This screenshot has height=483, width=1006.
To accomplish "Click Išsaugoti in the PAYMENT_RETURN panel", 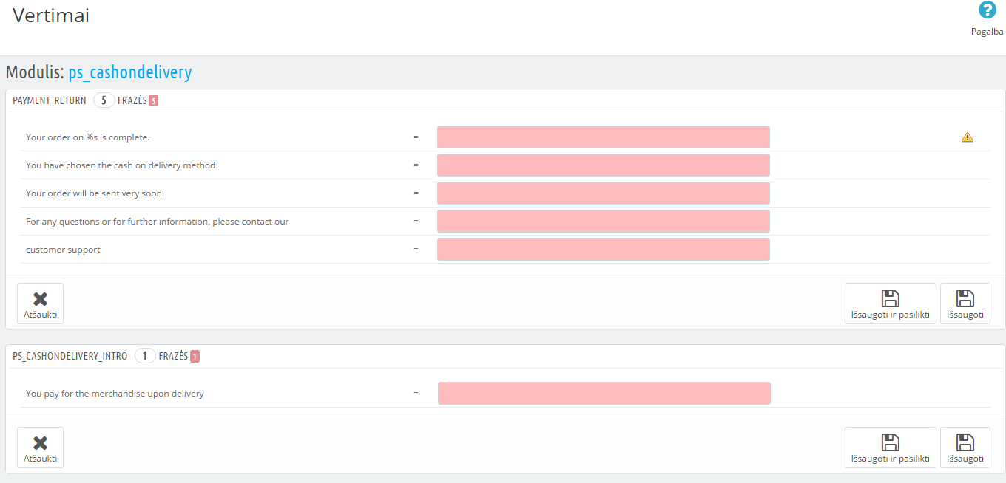I will (x=965, y=304).
